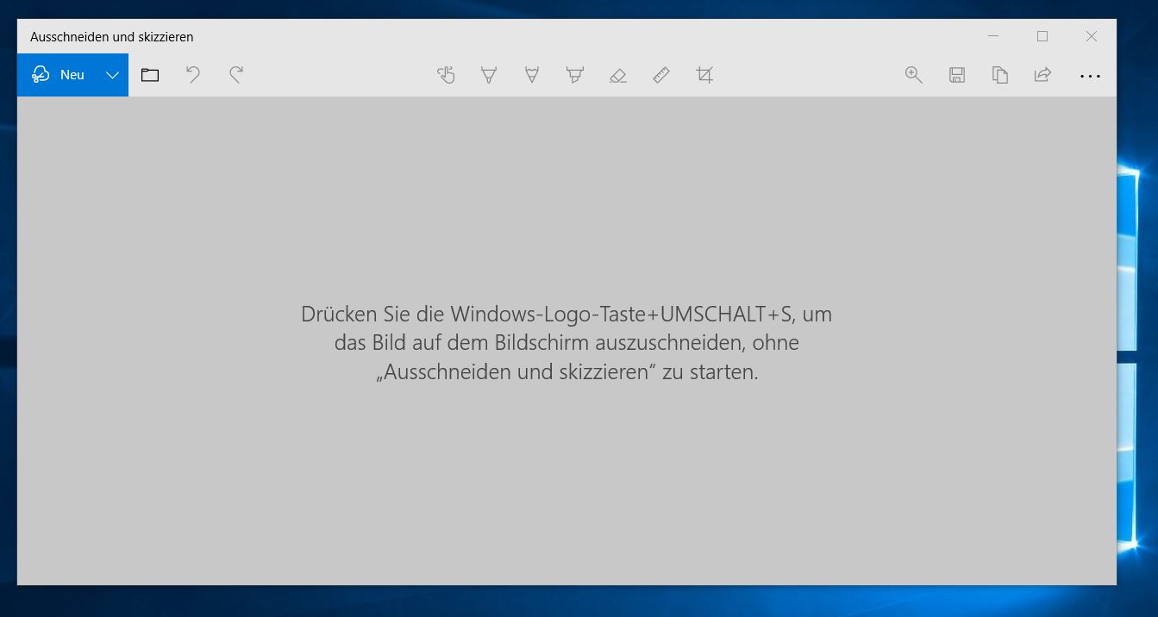The height and width of the screenshot is (617, 1158).
Task: Select the ballpoint pen tool
Action: 489,75
